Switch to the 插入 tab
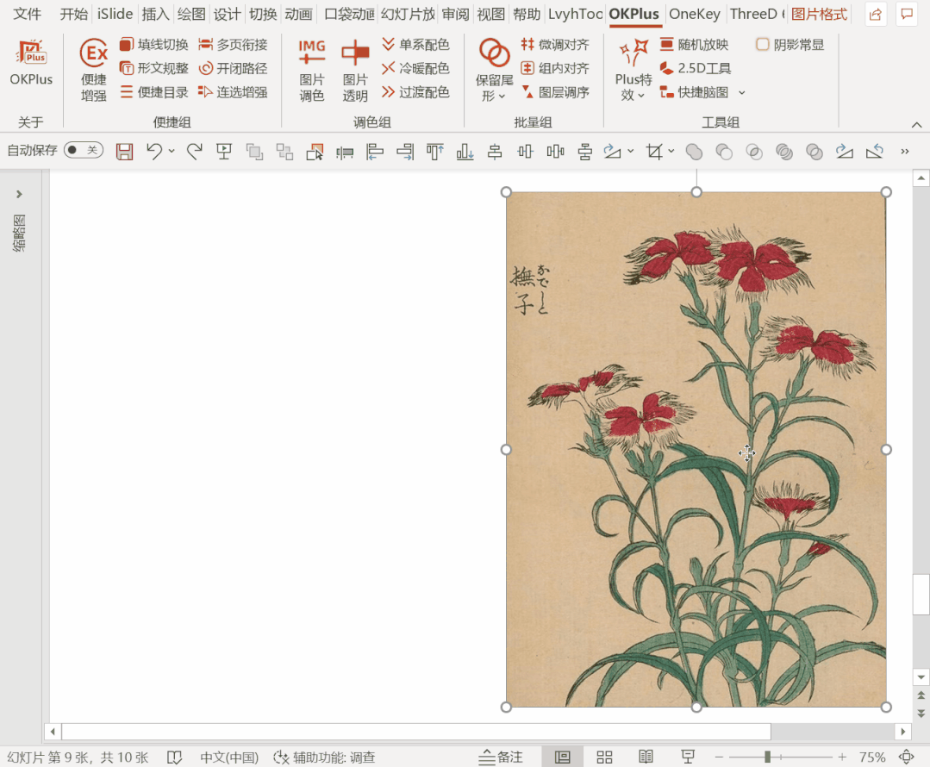Viewport: 930px width, 767px height. pyautogui.click(x=155, y=15)
